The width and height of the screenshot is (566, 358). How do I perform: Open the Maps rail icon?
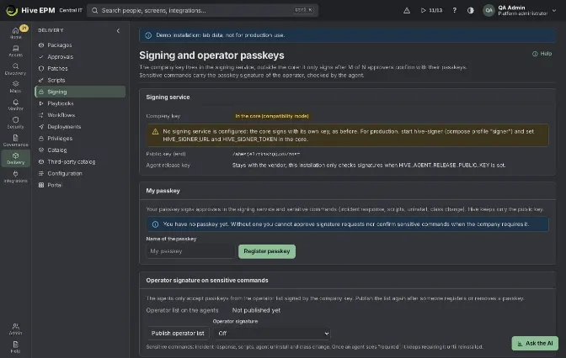[x=15, y=87]
